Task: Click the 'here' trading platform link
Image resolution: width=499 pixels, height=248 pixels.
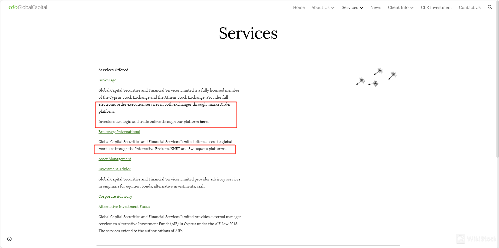Action: (x=203, y=122)
